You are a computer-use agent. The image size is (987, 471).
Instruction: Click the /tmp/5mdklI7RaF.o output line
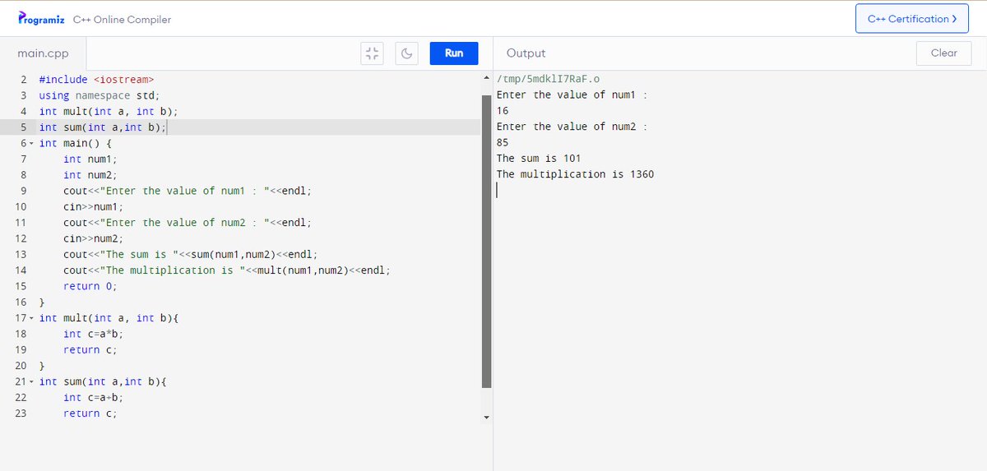549,79
